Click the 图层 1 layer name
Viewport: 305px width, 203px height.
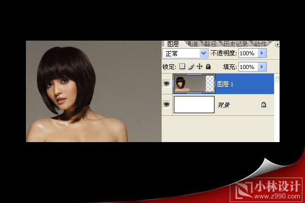pos(225,84)
